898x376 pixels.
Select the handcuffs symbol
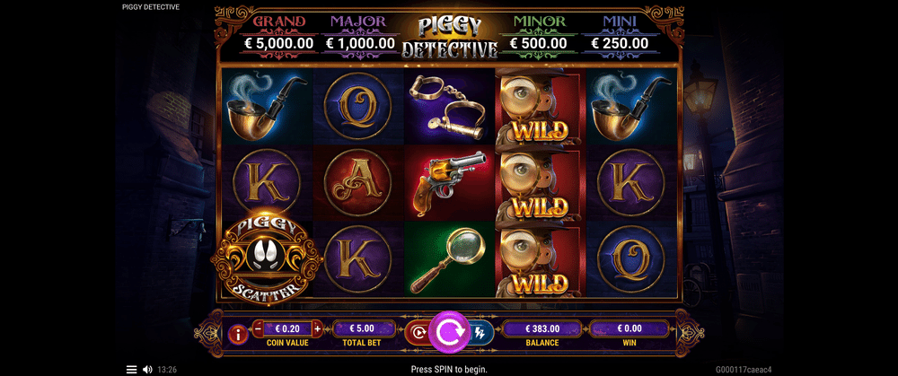click(450, 107)
